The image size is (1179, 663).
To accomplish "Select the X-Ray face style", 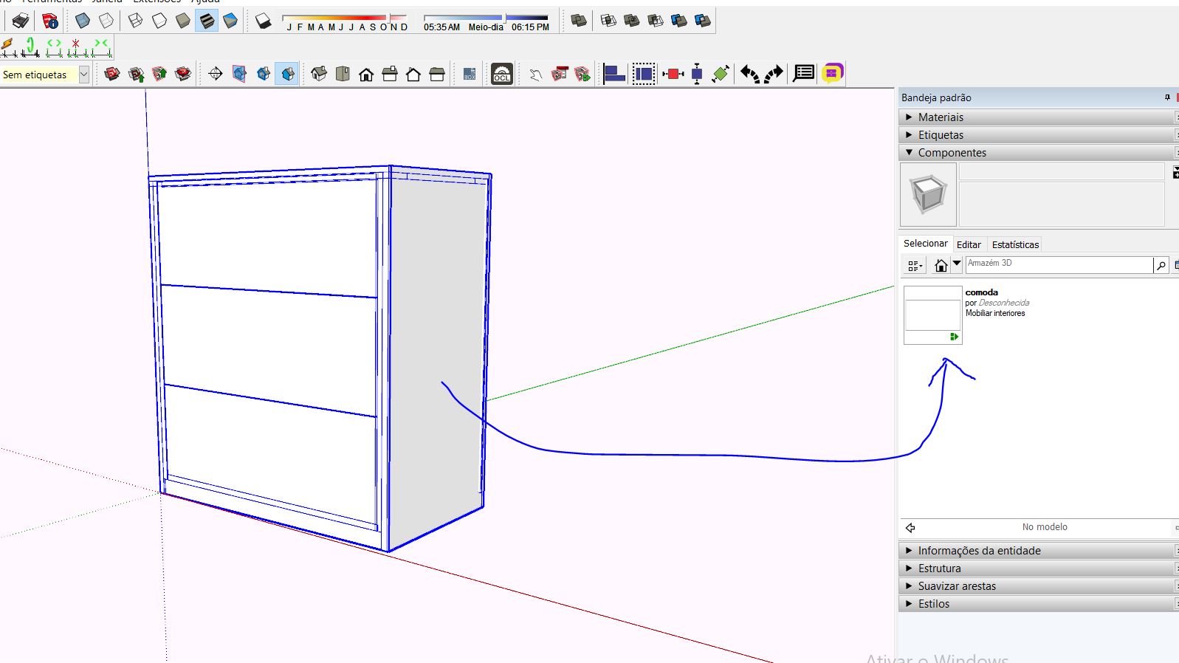I will click(83, 21).
